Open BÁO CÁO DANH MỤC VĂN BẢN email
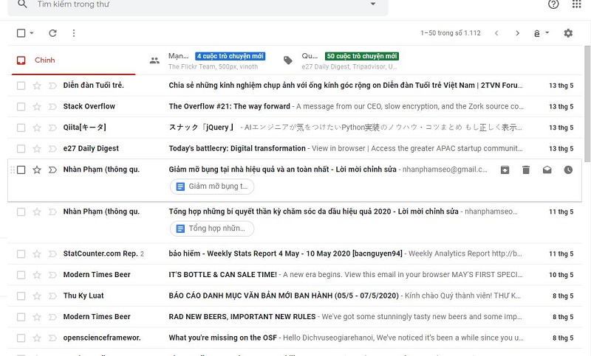This screenshot has width=591, height=356. (295, 296)
